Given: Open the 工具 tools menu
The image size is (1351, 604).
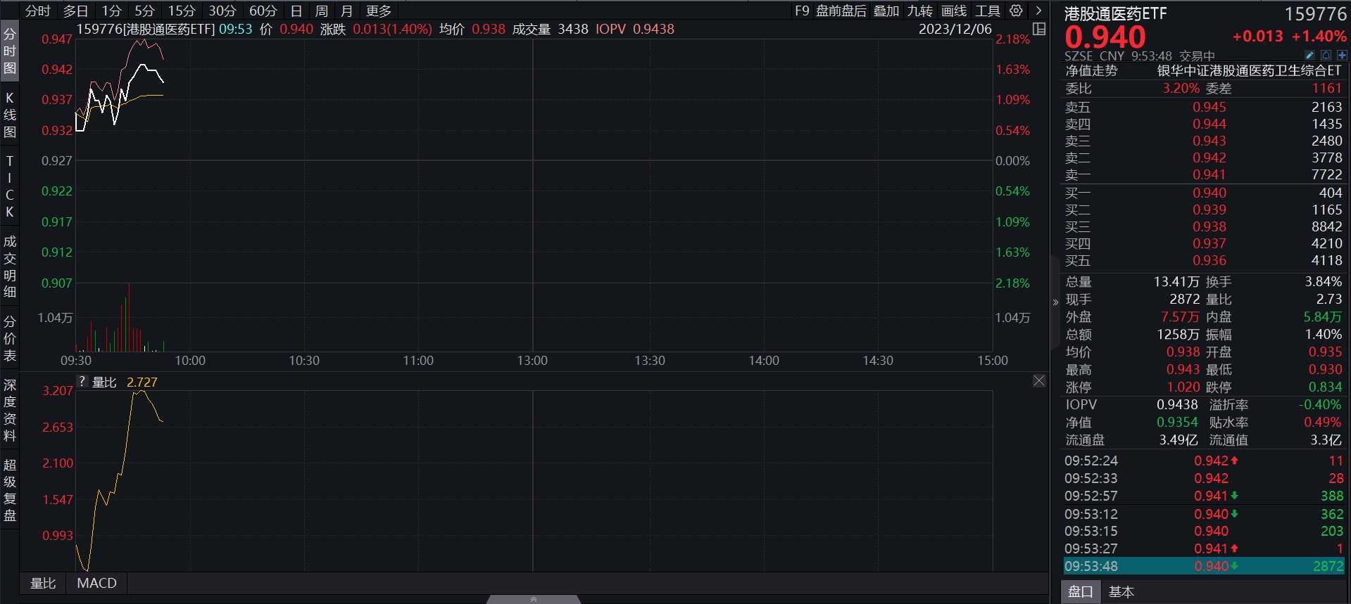Looking at the screenshot, I should point(988,11).
